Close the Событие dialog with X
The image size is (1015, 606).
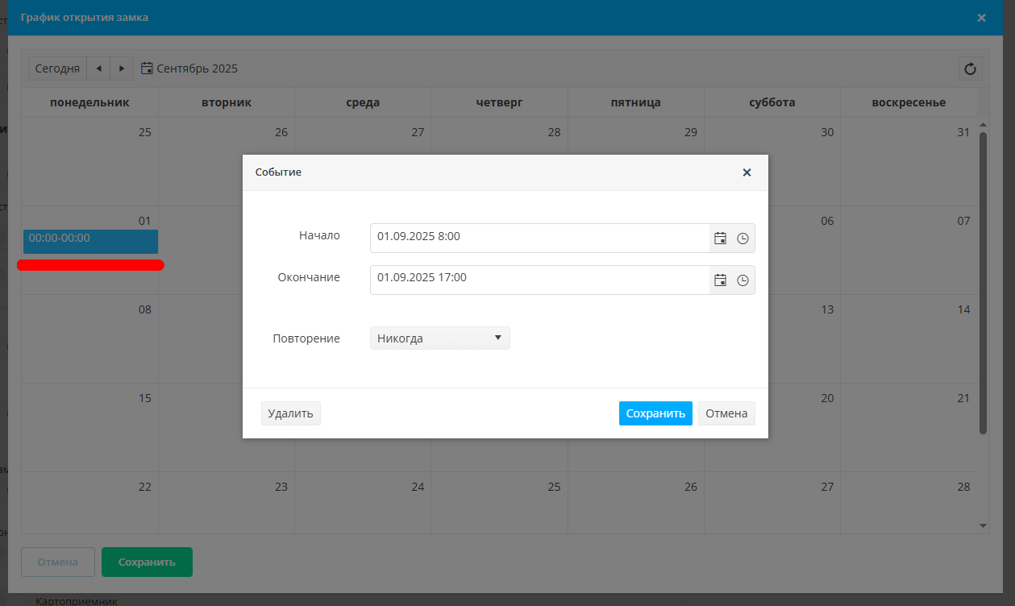point(747,172)
